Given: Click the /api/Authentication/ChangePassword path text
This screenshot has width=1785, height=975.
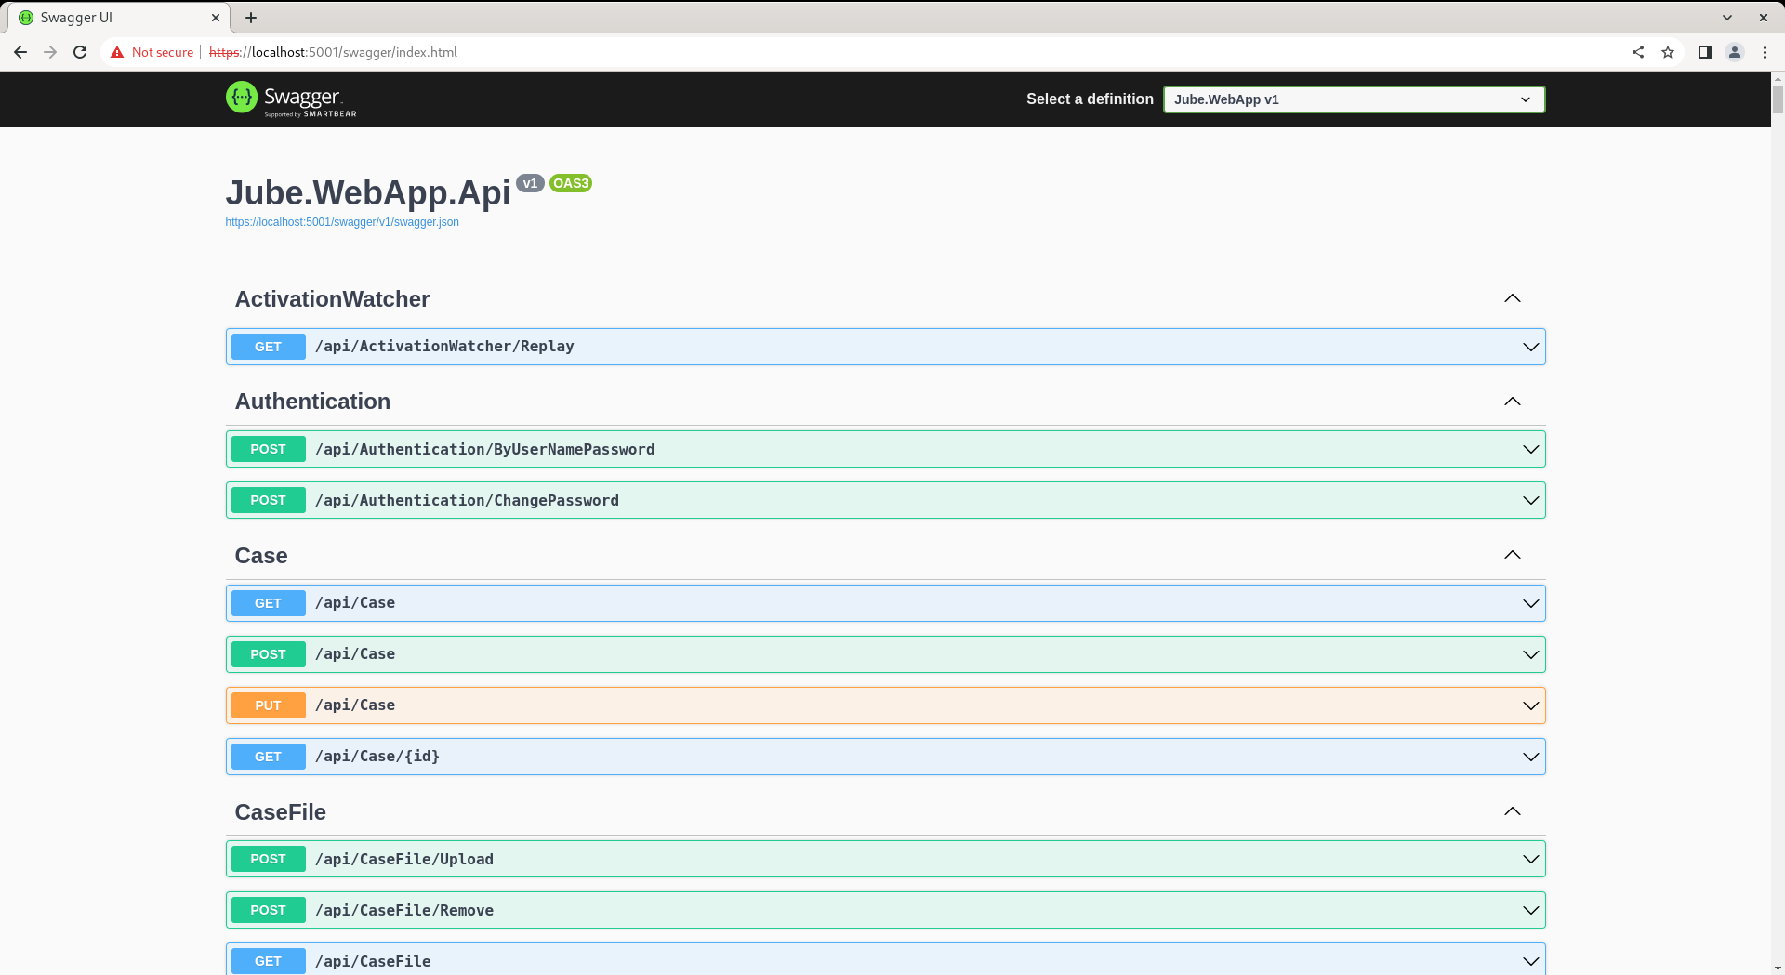Looking at the screenshot, I should pyautogui.click(x=467, y=501).
